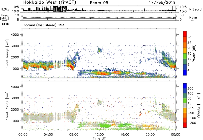Click the red top of power colorbar
Viewport: 203px width, 140px height.
[185, 34]
